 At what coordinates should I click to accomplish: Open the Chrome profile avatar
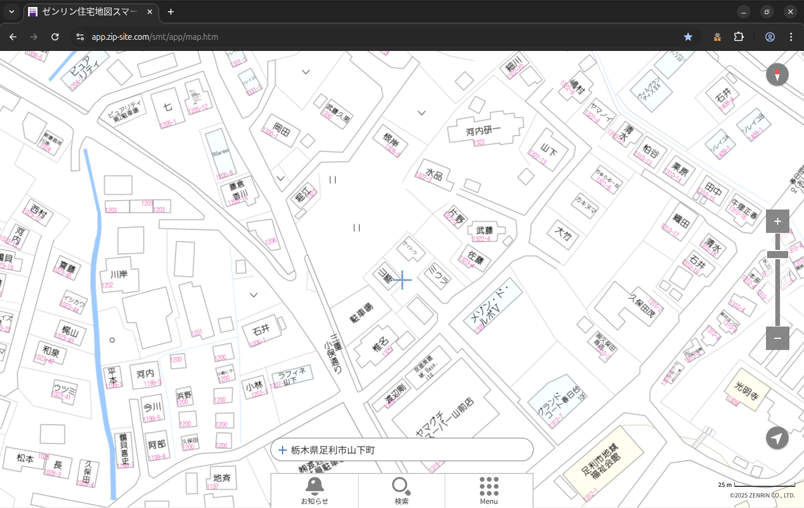pyautogui.click(x=770, y=37)
